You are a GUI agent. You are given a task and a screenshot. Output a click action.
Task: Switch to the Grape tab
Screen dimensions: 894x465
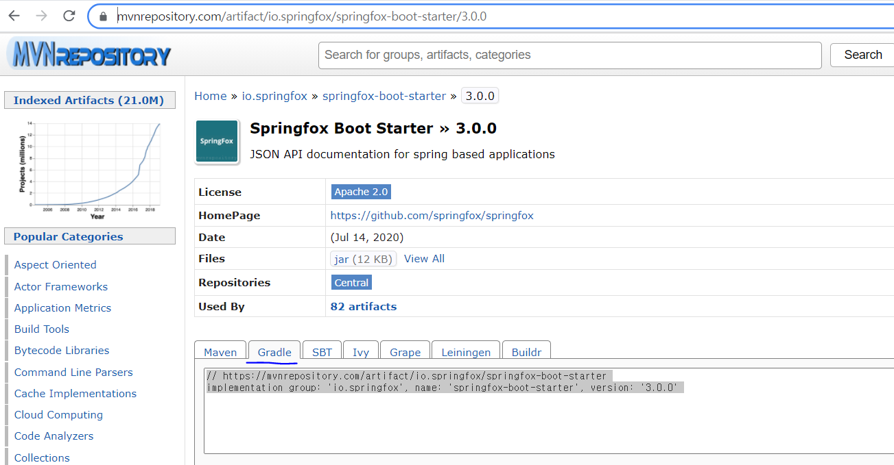tap(405, 351)
